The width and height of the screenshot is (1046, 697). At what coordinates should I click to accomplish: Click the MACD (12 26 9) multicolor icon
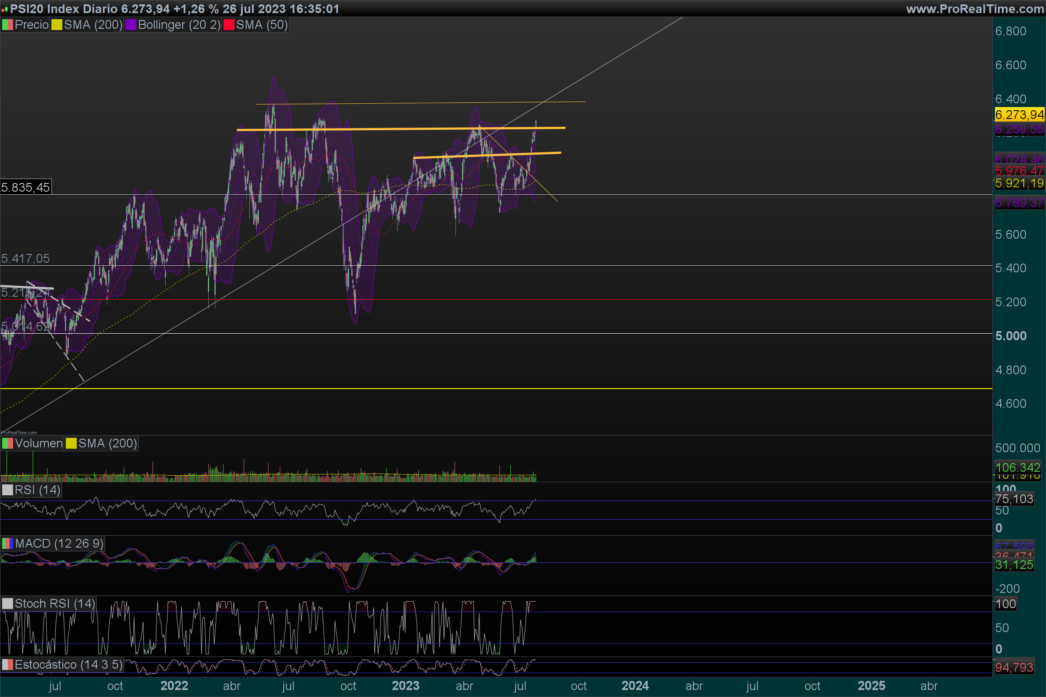pos(7,543)
